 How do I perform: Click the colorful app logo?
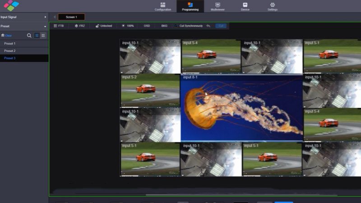click(11, 5)
